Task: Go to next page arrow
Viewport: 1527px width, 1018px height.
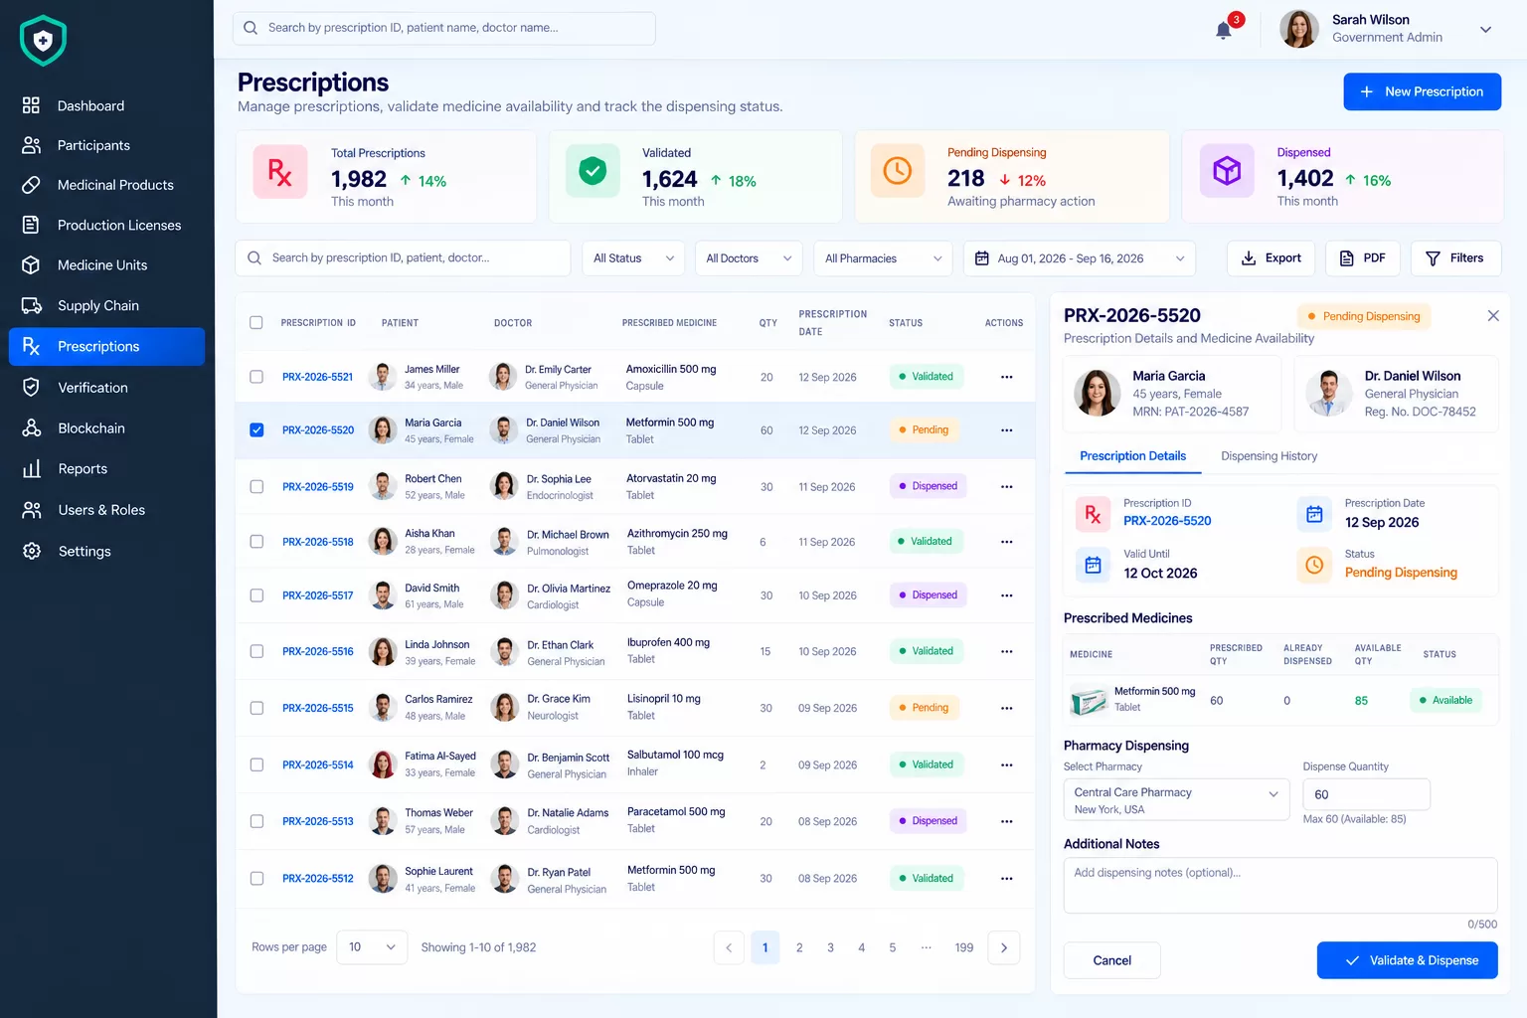Action: click(x=1003, y=947)
